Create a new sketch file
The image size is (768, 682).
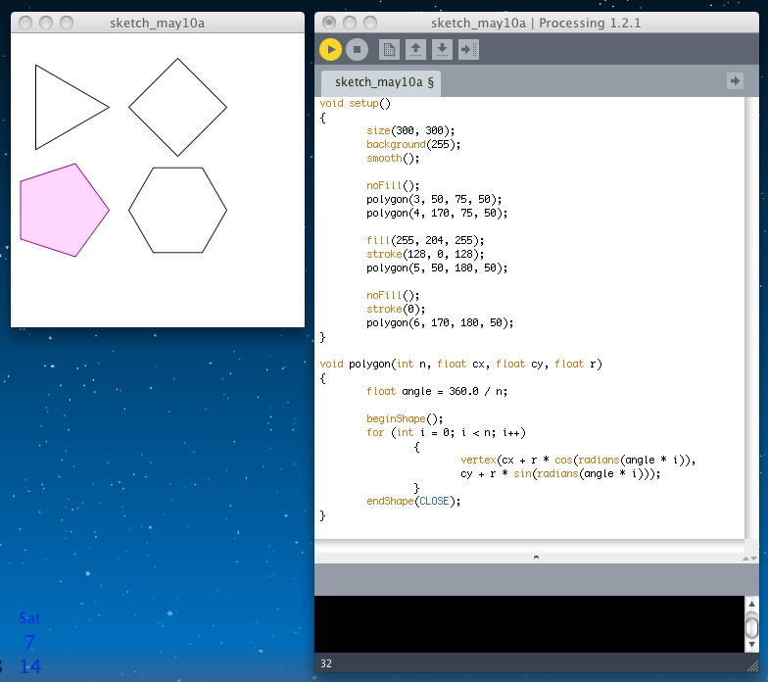pyautogui.click(x=389, y=49)
